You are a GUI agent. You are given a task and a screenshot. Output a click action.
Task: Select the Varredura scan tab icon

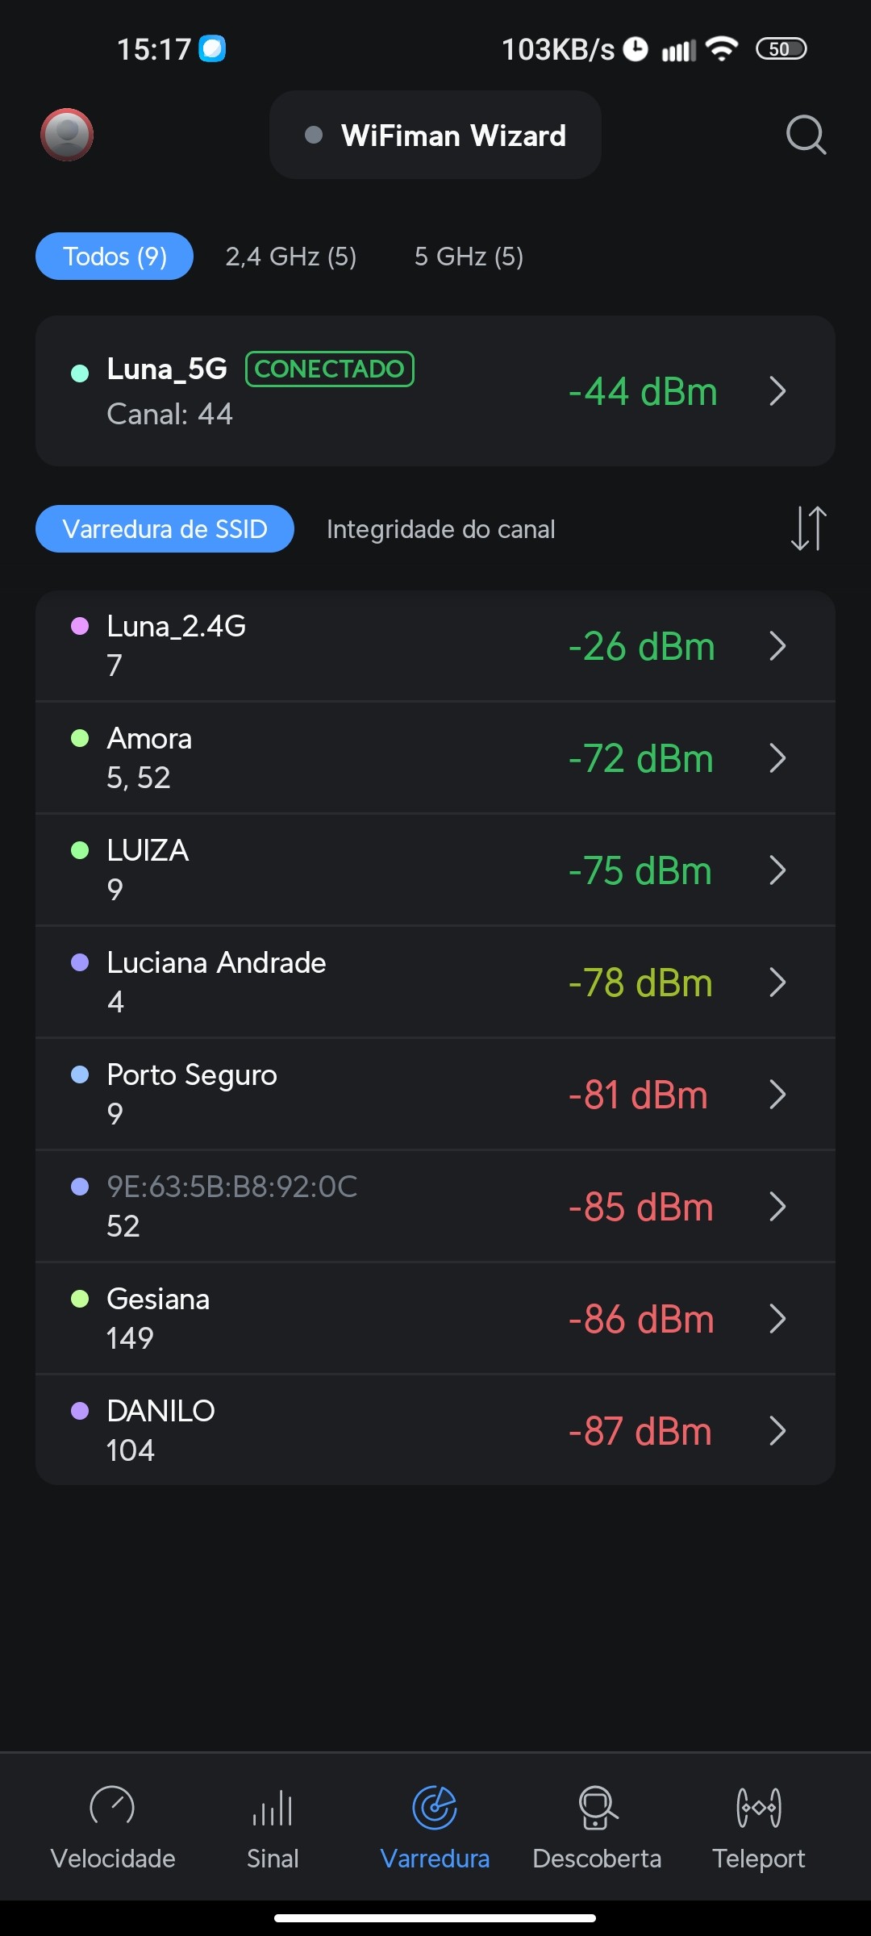[435, 1809]
